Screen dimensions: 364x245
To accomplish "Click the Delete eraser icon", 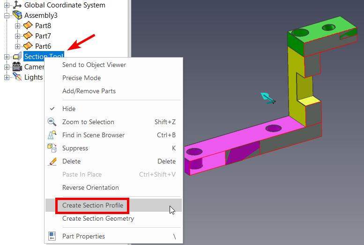I will click(52, 162).
